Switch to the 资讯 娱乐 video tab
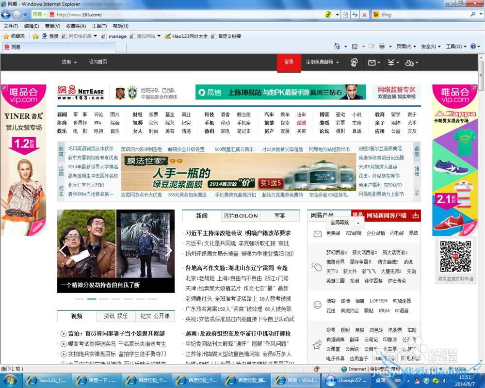Image resolution: width=485 pixels, height=388 pixels. (x=116, y=316)
